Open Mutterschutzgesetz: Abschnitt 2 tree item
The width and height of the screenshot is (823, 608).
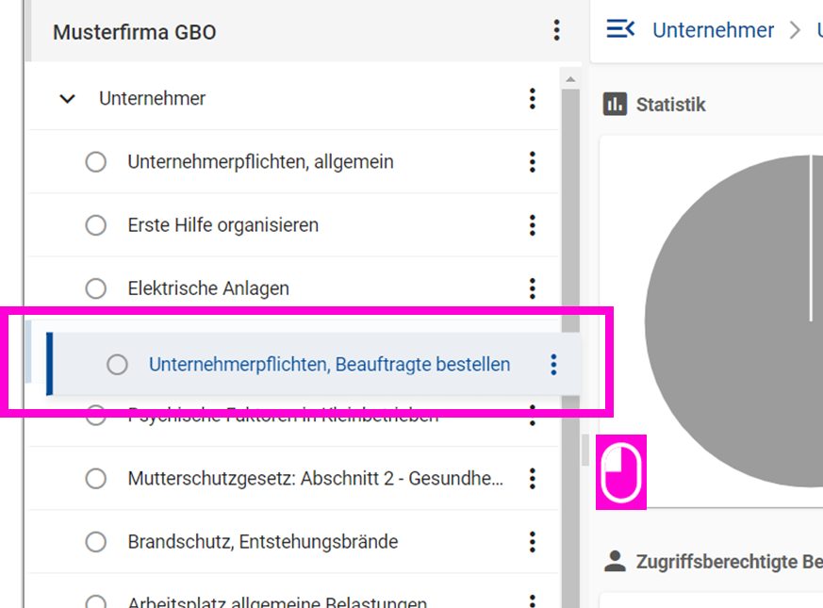tap(315, 479)
